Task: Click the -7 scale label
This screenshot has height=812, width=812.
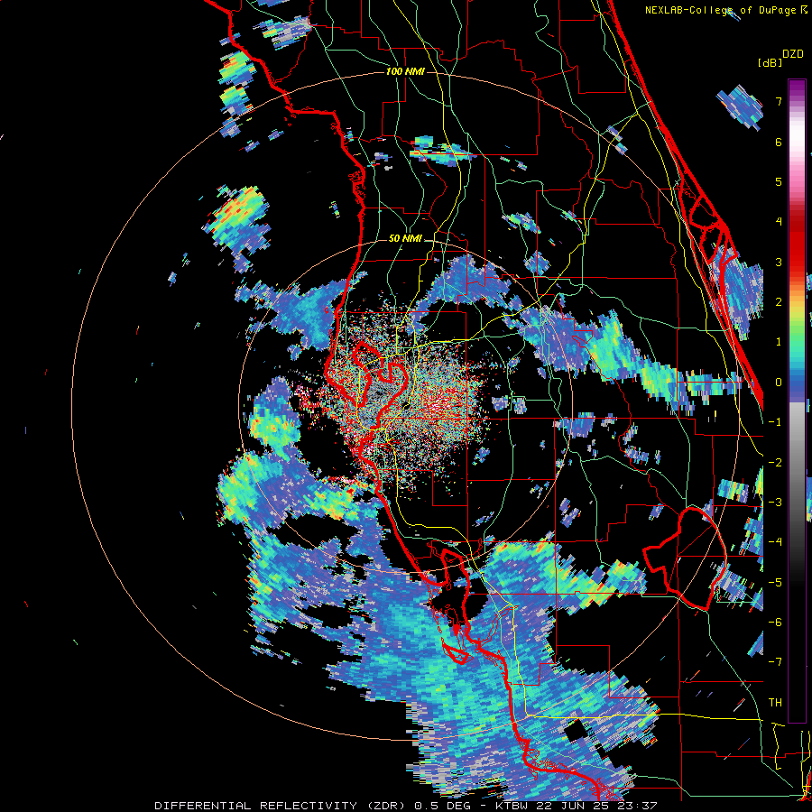Action: [775, 662]
